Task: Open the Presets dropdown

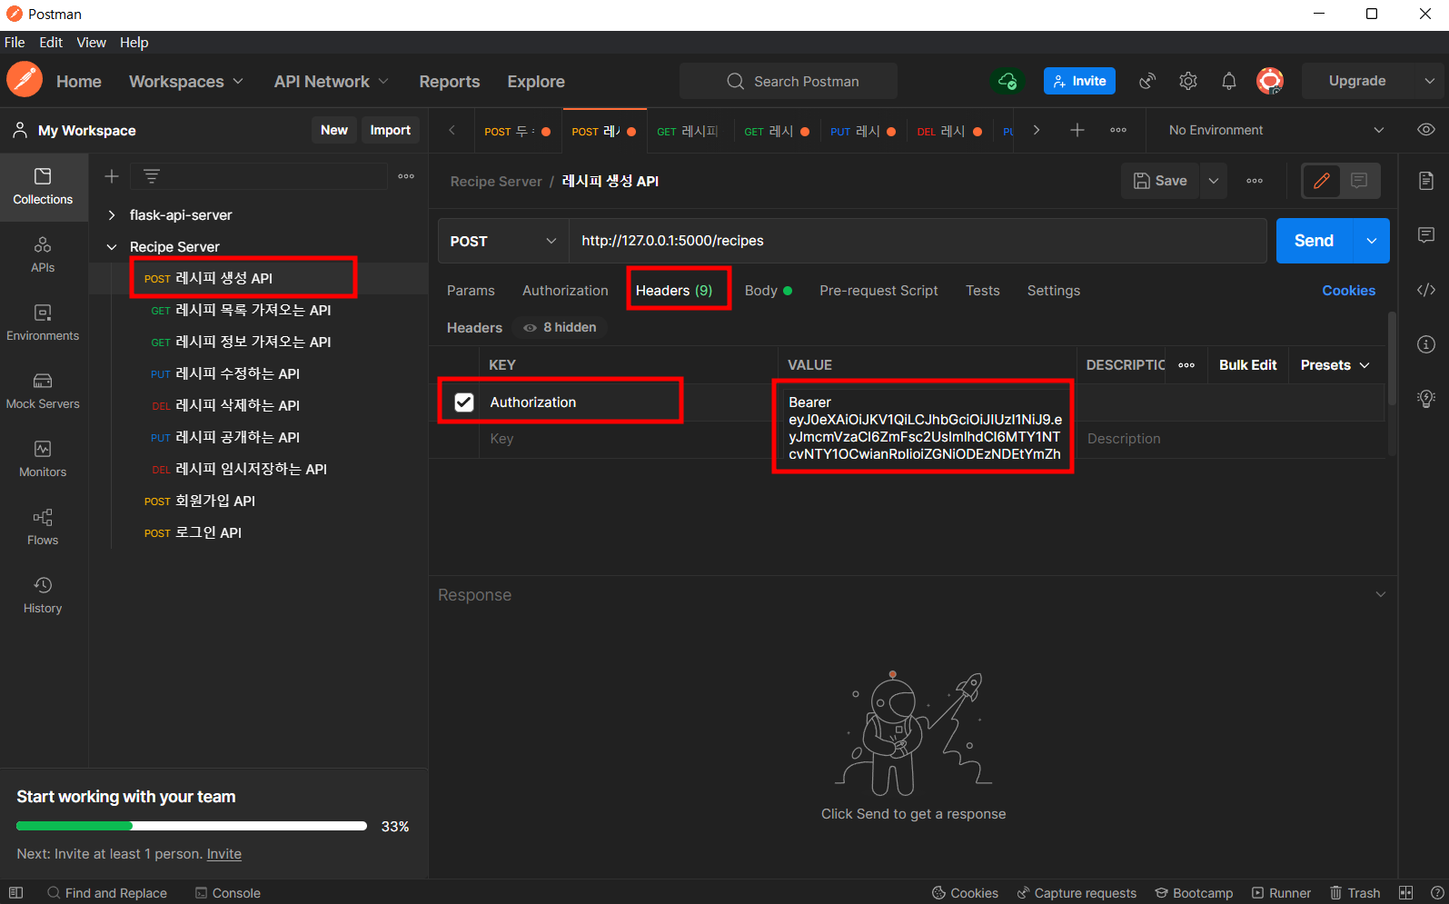Action: click(x=1335, y=365)
